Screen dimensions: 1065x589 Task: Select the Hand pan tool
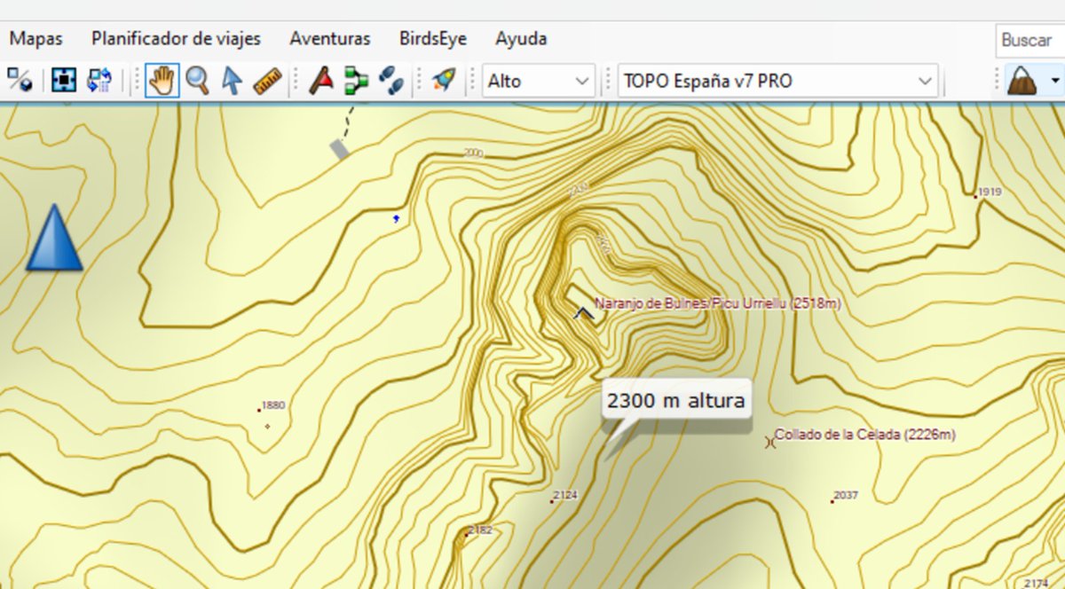pos(162,81)
